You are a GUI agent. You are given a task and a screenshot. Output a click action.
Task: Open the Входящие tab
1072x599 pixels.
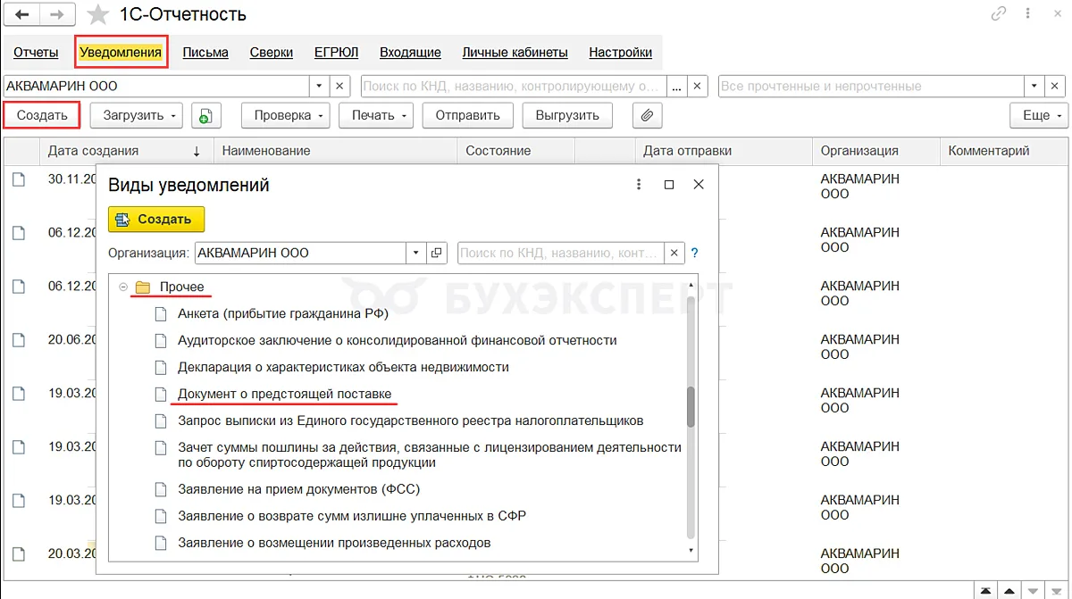pyautogui.click(x=410, y=53)
